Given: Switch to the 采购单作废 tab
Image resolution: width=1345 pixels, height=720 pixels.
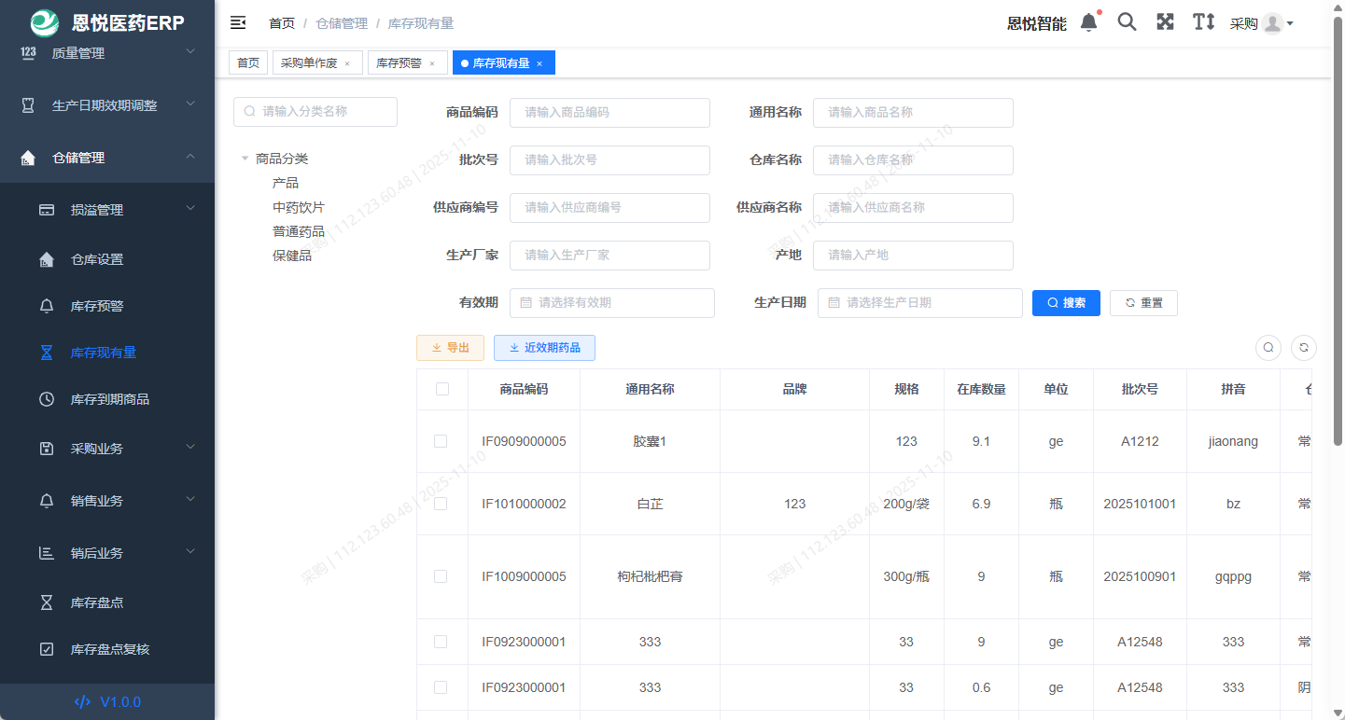Looking at the screenshot, I should tap(308, 62).
